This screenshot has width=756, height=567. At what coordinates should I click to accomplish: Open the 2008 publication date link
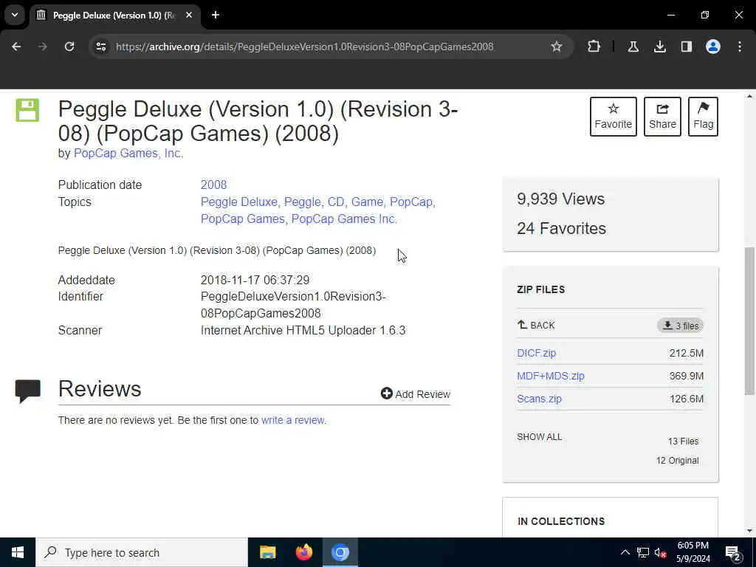coord(213,185)
